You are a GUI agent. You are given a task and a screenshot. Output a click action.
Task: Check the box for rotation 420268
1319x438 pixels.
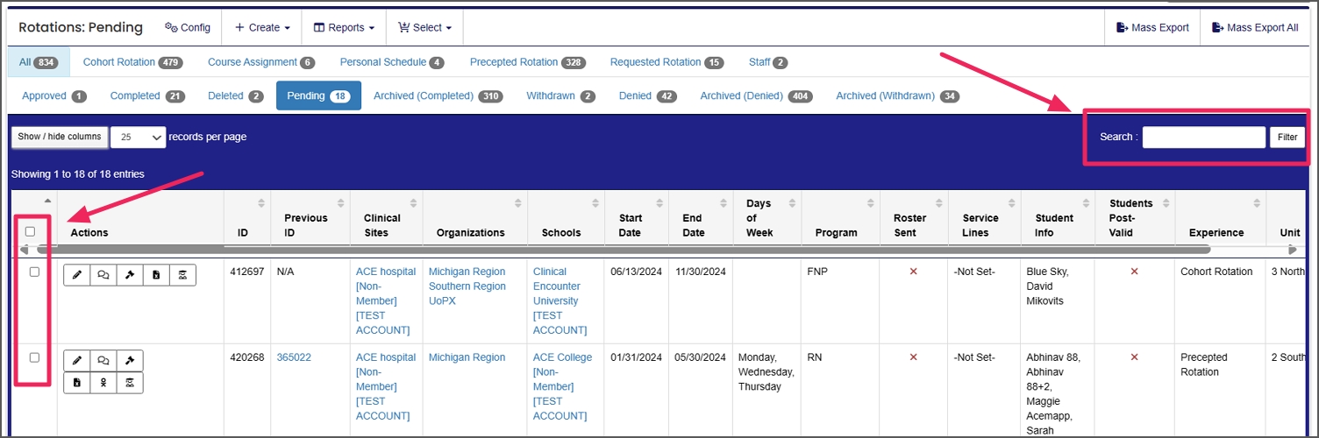(34, 357)
